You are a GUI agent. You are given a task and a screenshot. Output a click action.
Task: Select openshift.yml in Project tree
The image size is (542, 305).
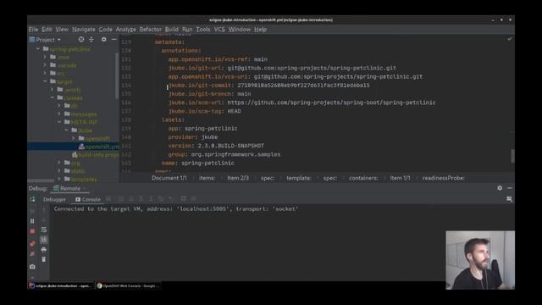tap(74, 147)
